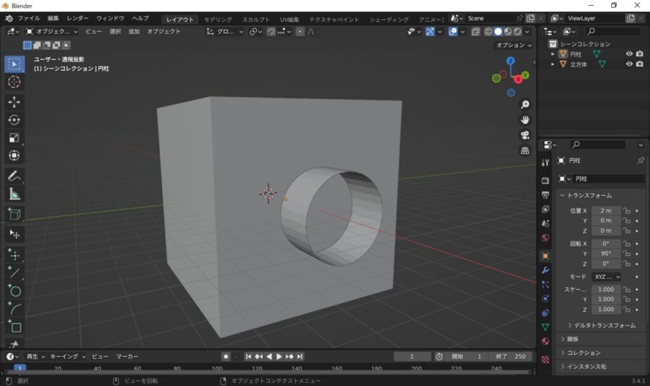The image size is (650, 386).
Task: Open the Modifier properties wrench tab
Action: tap(545, 270)
